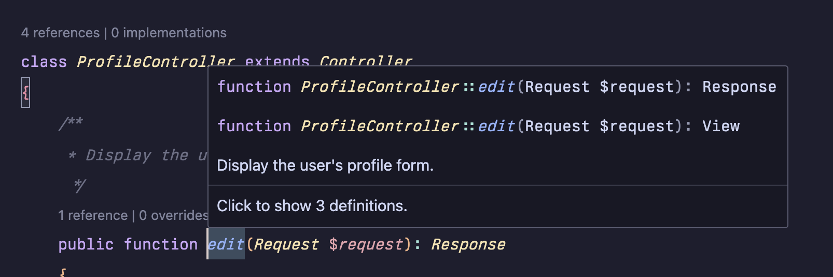Show the "1 reference" code lens results
This screenshot has height=277, width=833.
[93, 215]
